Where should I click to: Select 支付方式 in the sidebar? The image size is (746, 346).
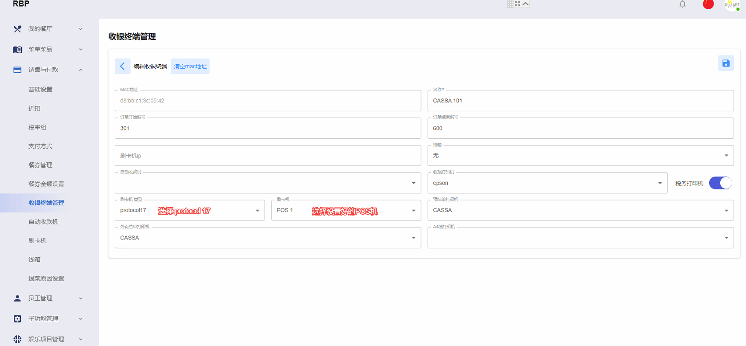pos(40,146)
